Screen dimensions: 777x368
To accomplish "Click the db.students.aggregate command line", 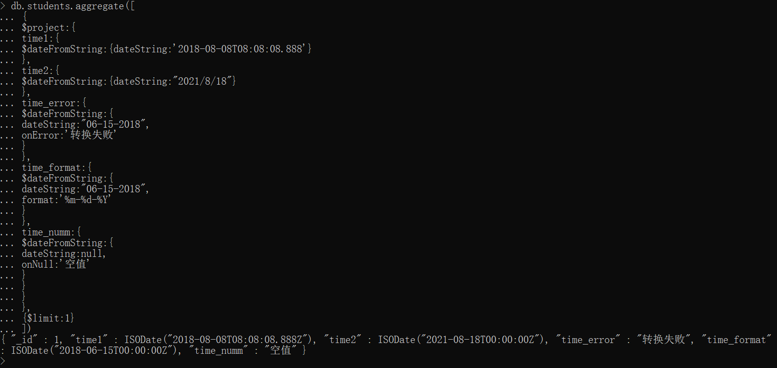I will click(73, 6).
